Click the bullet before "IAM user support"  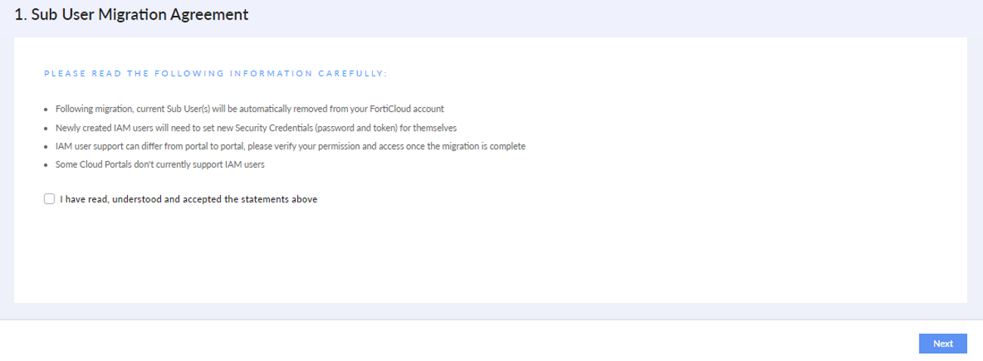click(x=47, y=146)
